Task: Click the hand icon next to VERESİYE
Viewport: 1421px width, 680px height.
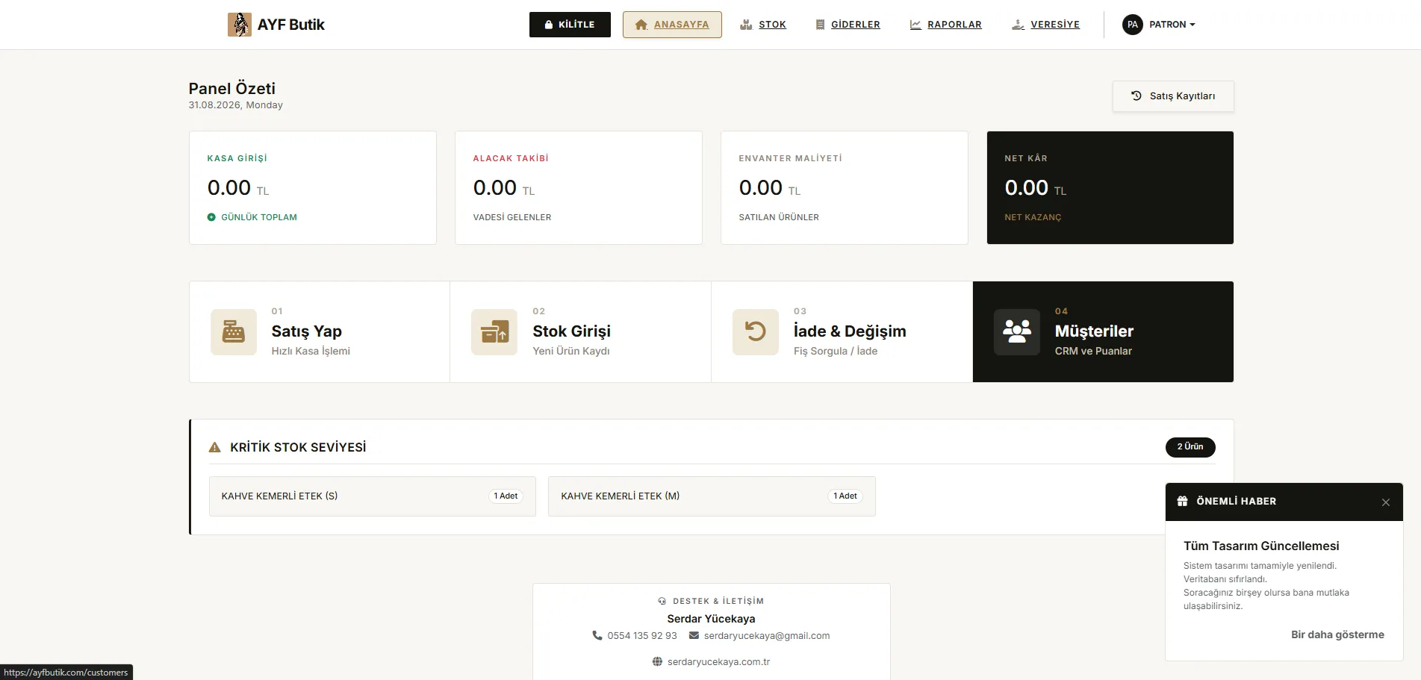Action: [x=1018, y=25]
